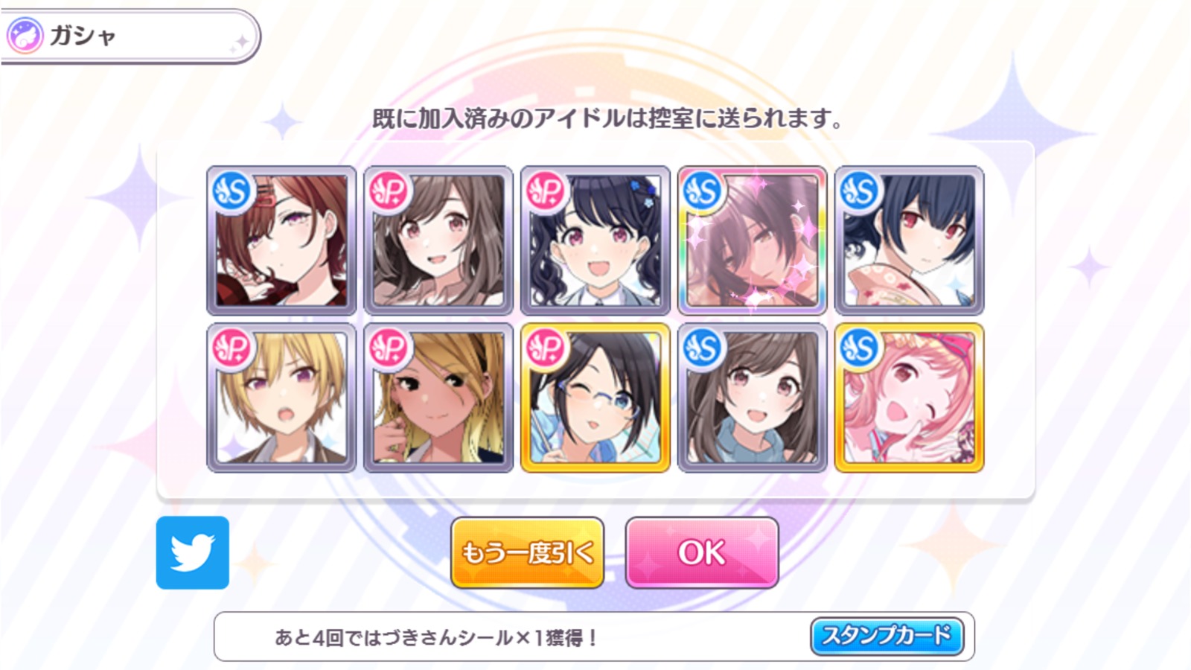Select the top-row brown wavy-haired idol card
The height and width of the screenshot is (670, 1191).
point(438,240)
